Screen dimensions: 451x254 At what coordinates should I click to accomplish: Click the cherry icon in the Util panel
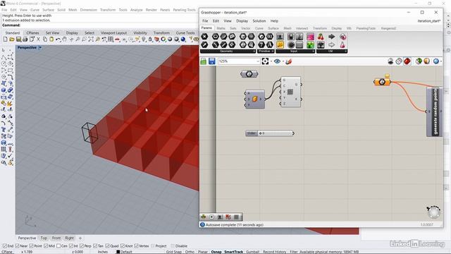(x=321, y=37)
